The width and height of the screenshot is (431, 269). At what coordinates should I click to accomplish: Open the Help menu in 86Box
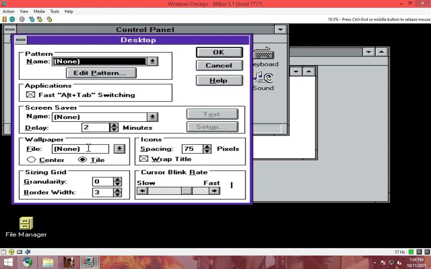click(x=69, y=11)
